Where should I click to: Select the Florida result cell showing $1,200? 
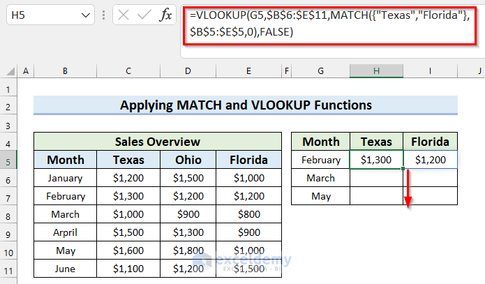point(430,160)
